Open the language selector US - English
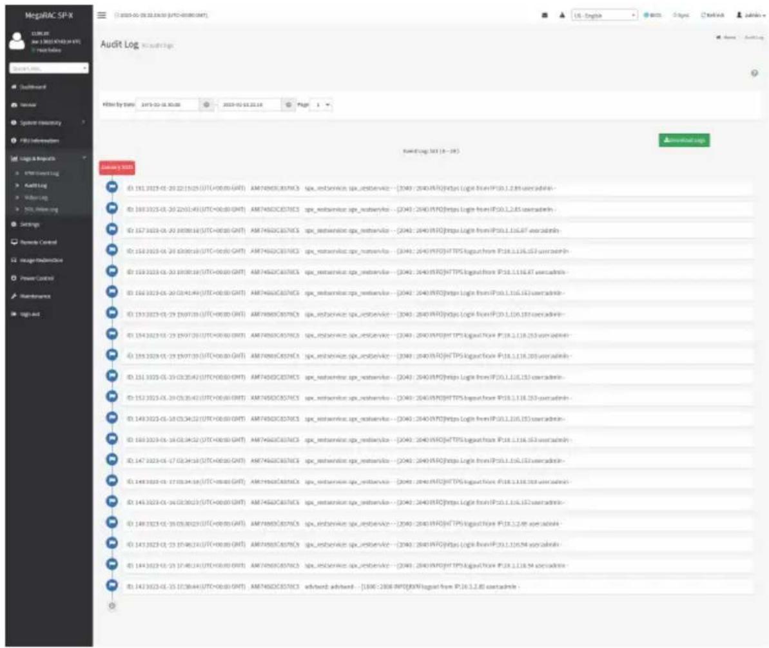769x648 pixels. 604,15
